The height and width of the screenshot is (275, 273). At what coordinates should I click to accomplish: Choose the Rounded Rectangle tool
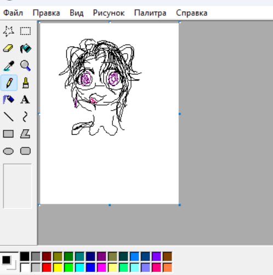click(25, 151)
